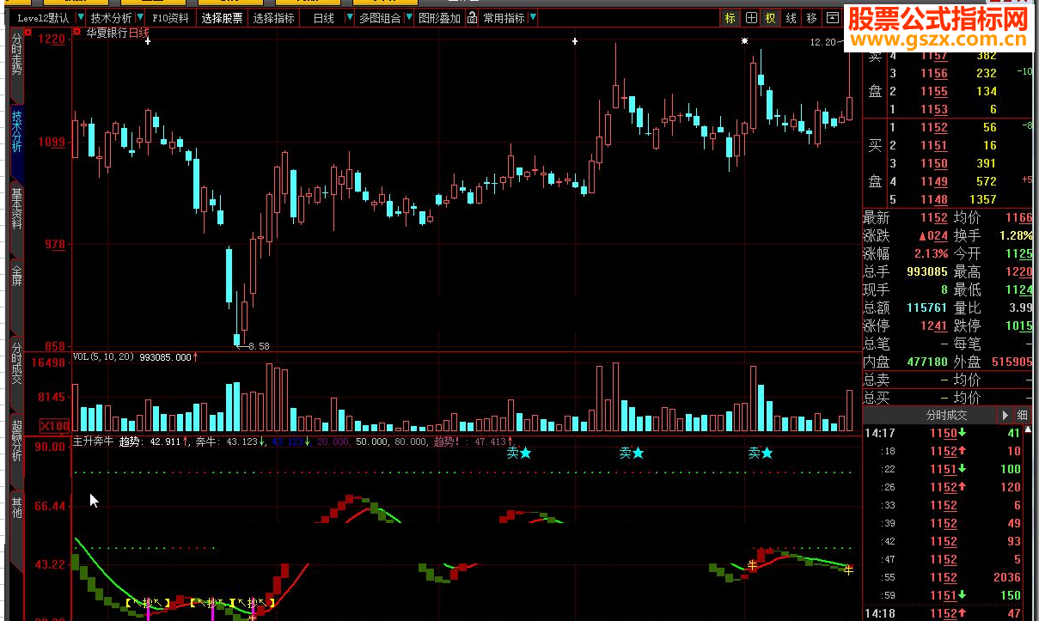The height and width of the screenshot is (621, 1039).
Task: Click the 外盘 value 515905
Action: coord(1011,362)
